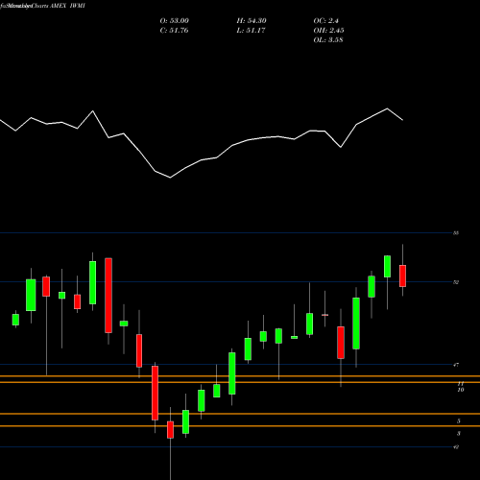The width and height of the screenshot is (480, 480).
Task: Click the last peak of the white indicator line
Action: coord(387,108)
